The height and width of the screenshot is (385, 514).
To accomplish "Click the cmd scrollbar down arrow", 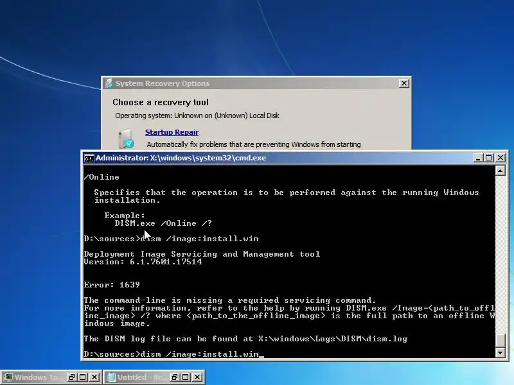I will (x=501, y=352).
